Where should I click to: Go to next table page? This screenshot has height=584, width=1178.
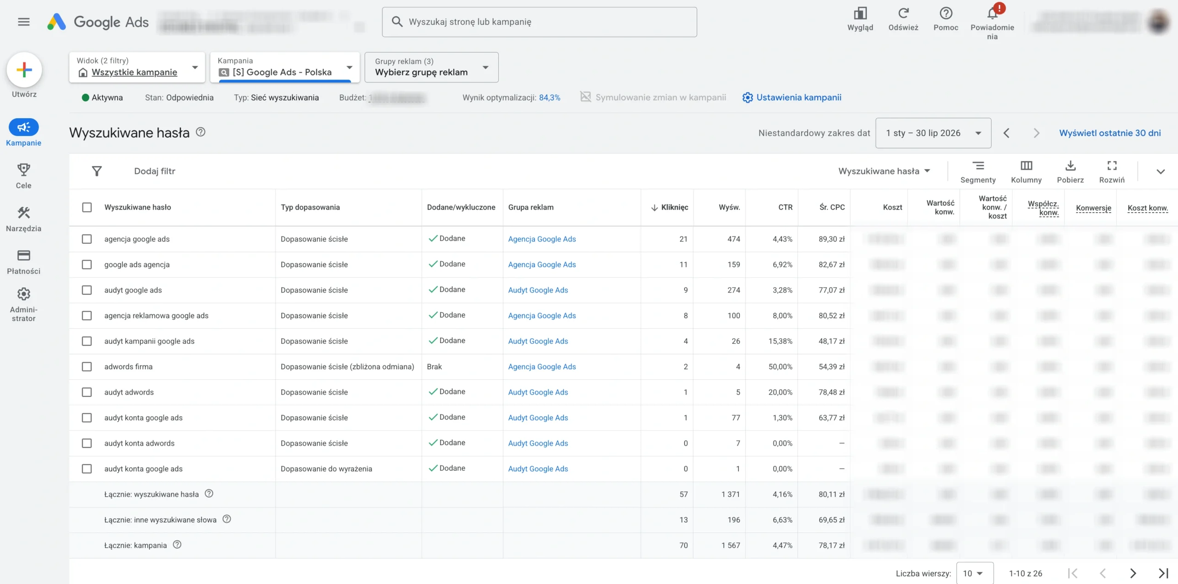point(1133,573)
